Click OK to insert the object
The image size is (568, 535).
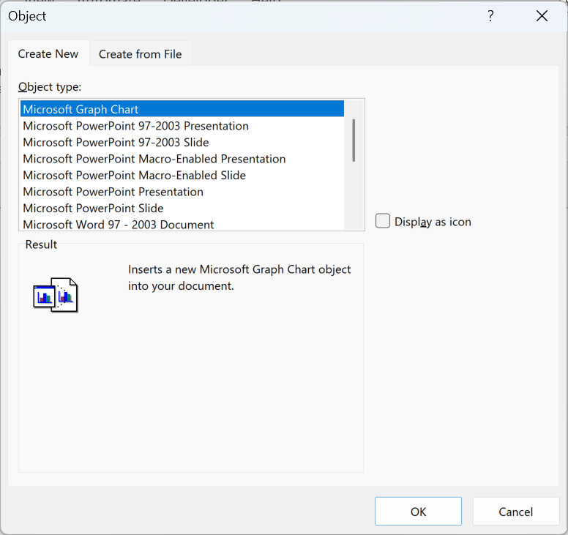[418, 512]
